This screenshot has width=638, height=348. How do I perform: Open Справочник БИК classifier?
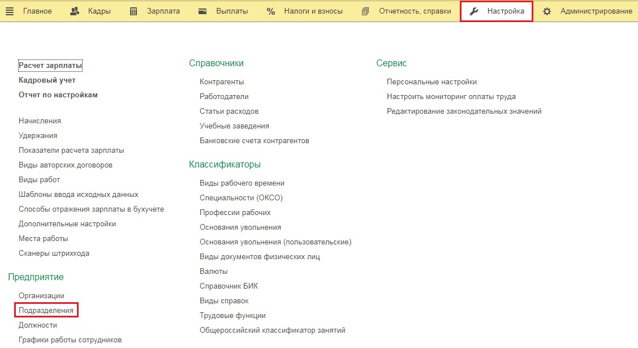pos(229,286)
